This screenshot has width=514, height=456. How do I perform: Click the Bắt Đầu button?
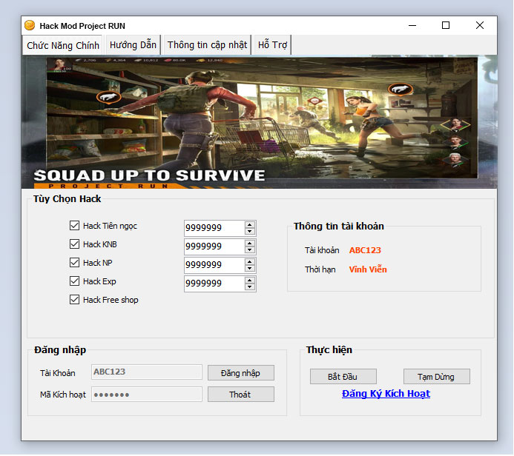point(343,377)
